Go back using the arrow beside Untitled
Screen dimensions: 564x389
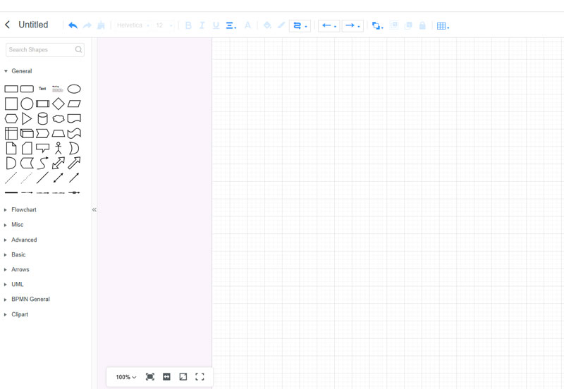click(8, 25)
